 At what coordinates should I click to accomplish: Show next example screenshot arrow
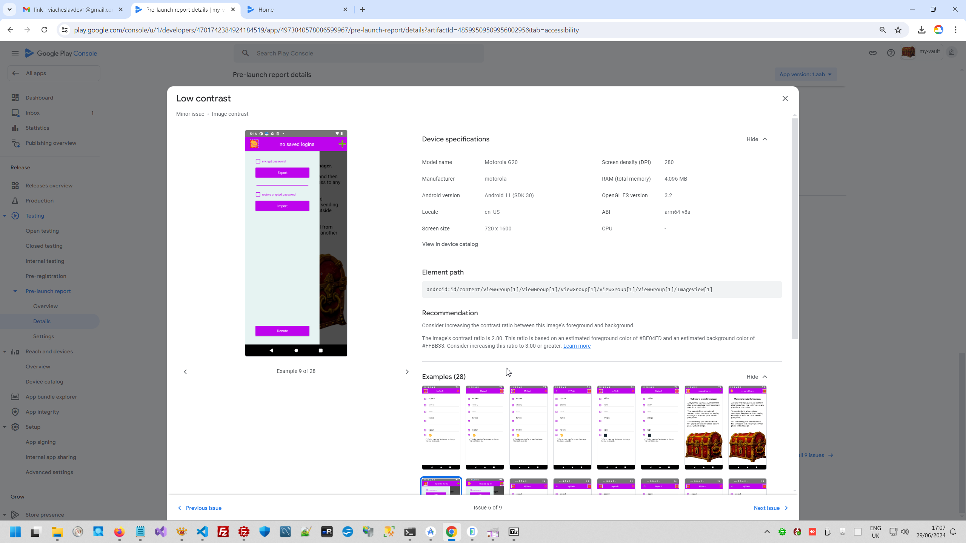pos(407,372)
